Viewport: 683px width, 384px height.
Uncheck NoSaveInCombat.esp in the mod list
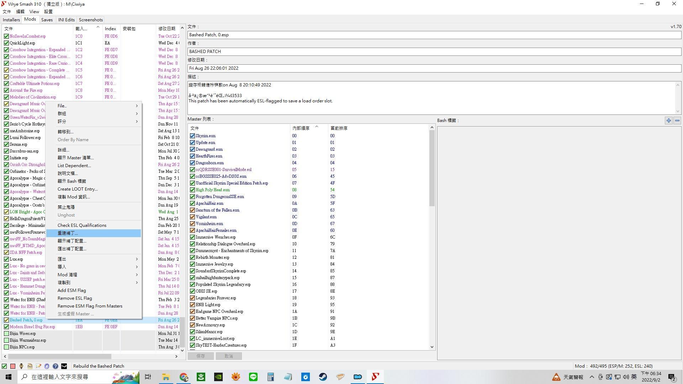pyautogui.click(x=6, y=36)
